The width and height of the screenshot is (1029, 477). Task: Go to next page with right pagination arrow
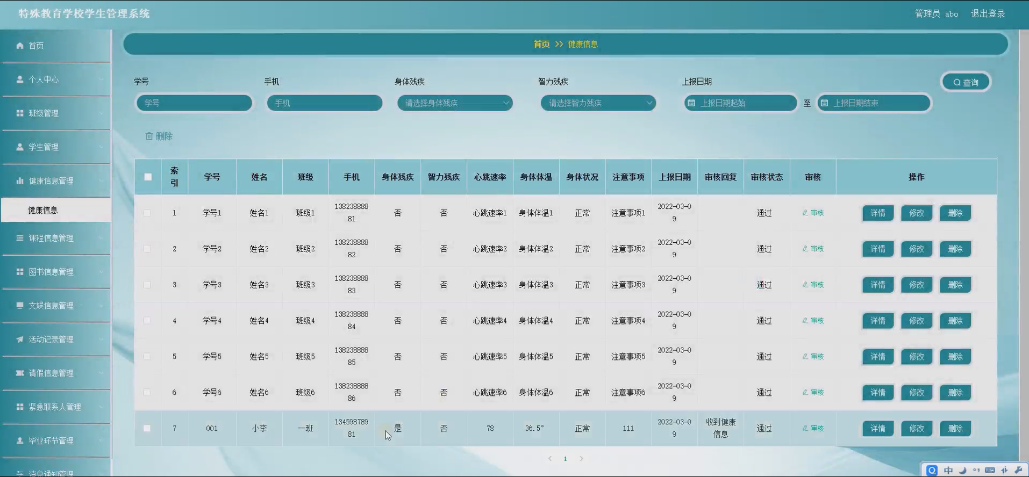coord(581,459)
